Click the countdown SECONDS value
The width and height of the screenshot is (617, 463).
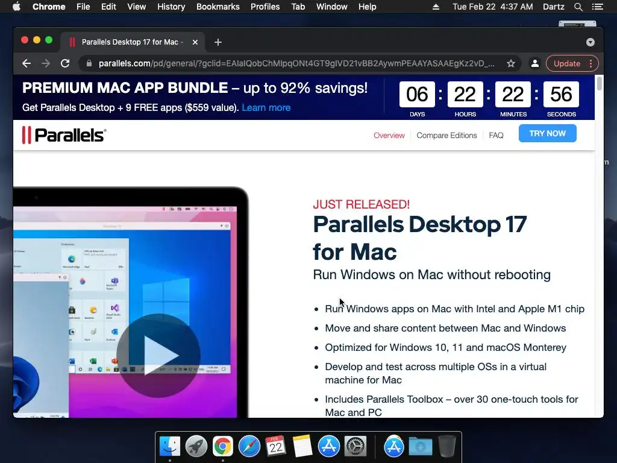[x=561, y=95]
